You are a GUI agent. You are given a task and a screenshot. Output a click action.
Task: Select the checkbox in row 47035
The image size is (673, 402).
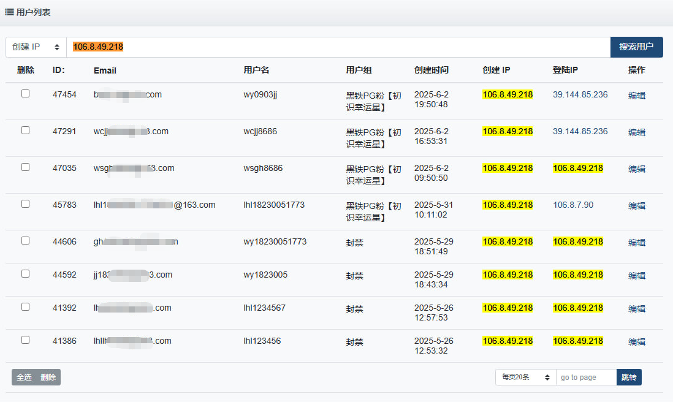coord(25,167)
